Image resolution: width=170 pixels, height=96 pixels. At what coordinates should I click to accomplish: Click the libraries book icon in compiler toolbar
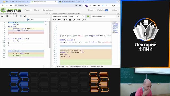point(70,20)
